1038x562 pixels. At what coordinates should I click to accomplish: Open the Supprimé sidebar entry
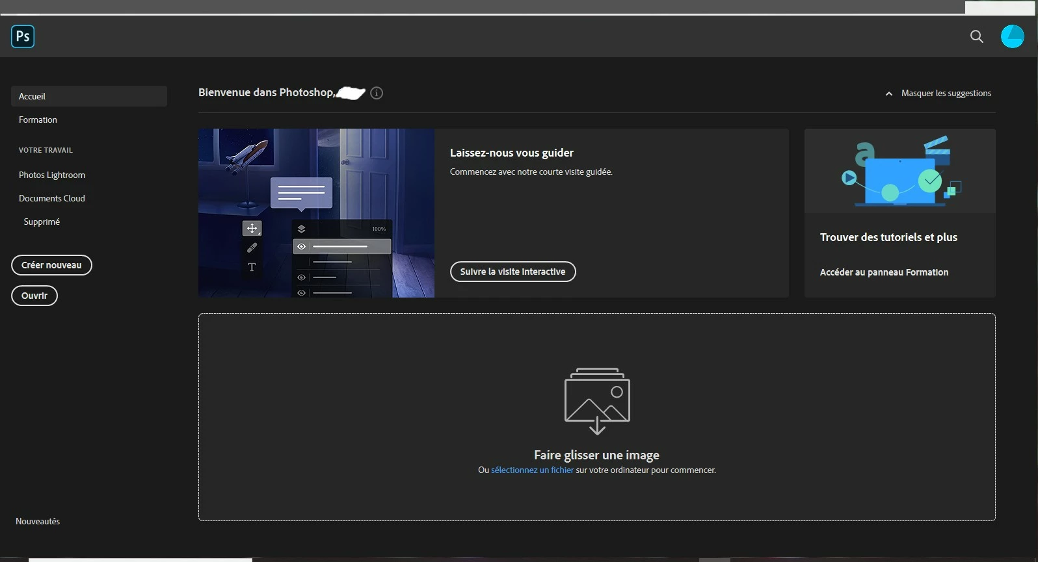(42, 222)
